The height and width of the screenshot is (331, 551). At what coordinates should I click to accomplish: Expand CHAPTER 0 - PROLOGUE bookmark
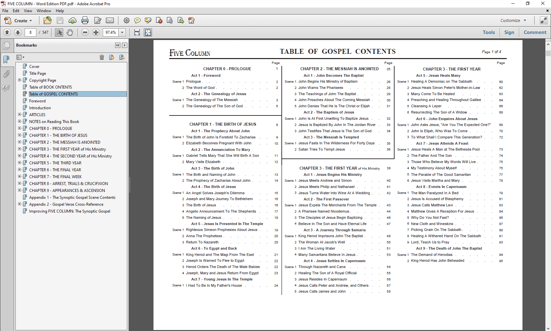[x=19, y=128]
